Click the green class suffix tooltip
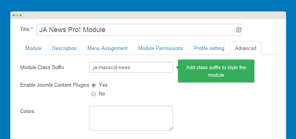 216,71
